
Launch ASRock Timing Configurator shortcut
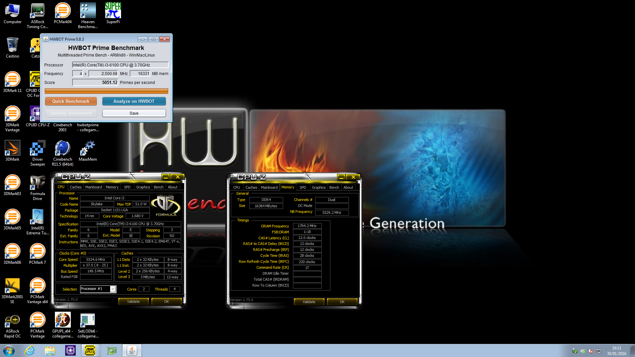(37, 16)
